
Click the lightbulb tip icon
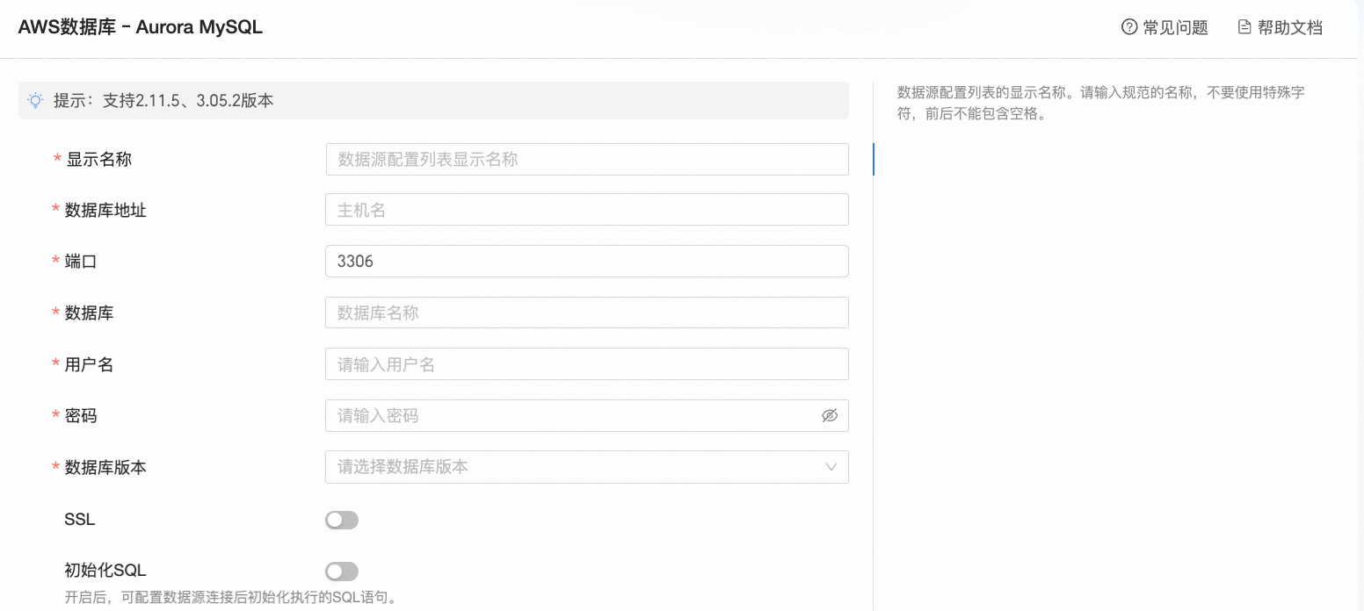pos(35,100)
